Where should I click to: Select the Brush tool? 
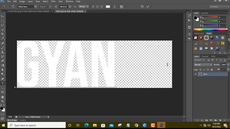3,48
